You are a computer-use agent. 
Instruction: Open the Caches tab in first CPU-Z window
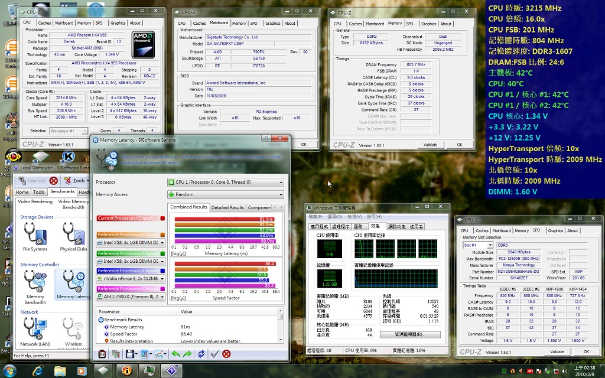[x=44, y=23]
